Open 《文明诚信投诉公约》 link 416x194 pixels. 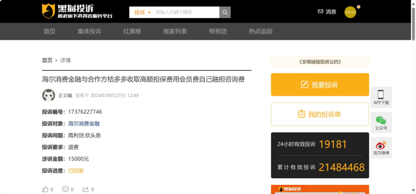(320, 62)
